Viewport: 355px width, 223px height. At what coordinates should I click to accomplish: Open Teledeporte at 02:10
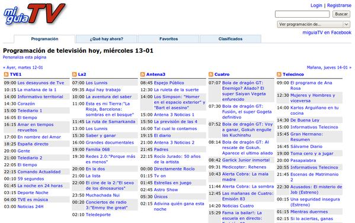click(98, 215)
